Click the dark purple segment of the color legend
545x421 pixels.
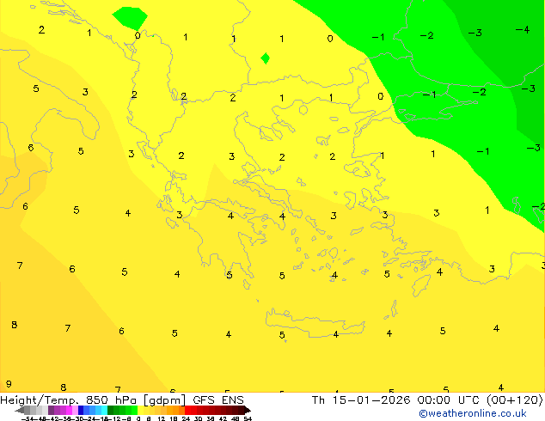51,410
